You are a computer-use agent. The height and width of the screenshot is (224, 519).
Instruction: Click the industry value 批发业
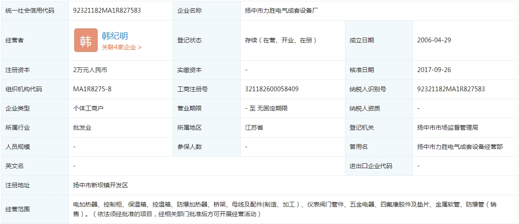coord(82,128)
